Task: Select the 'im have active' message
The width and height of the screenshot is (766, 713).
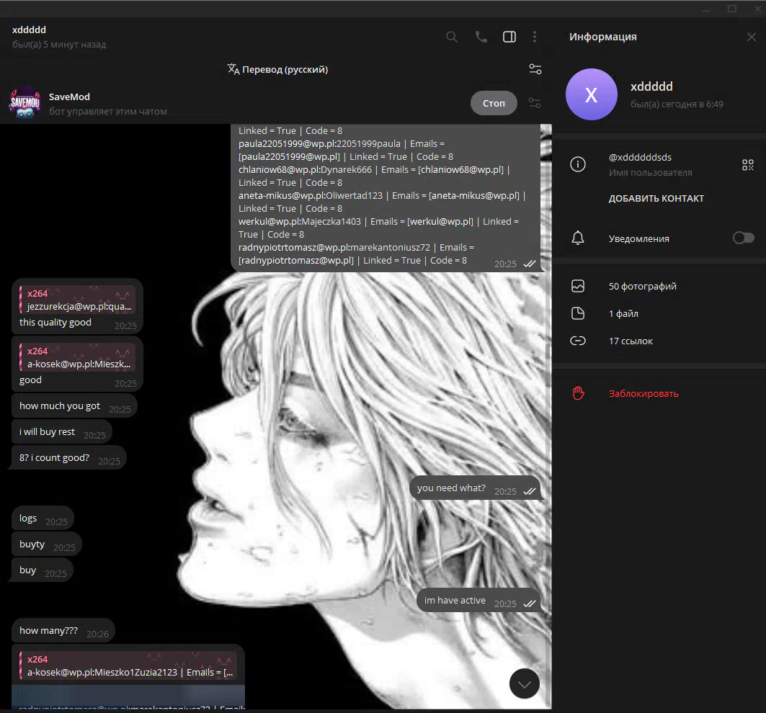Action: pos(478,601)
